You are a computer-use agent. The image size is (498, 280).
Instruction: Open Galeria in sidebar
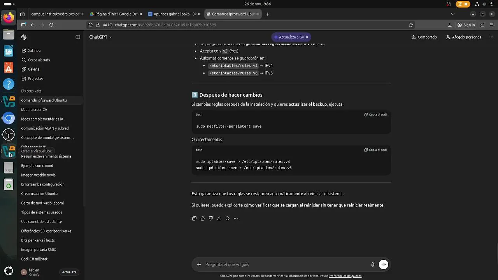51,69
